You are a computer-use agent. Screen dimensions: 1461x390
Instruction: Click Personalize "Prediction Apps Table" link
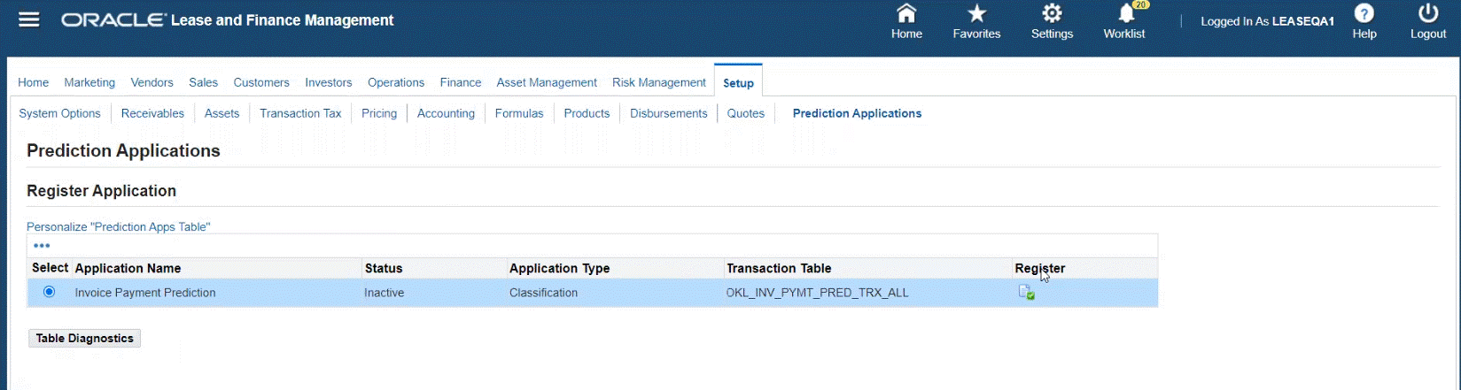click(119, 226)
